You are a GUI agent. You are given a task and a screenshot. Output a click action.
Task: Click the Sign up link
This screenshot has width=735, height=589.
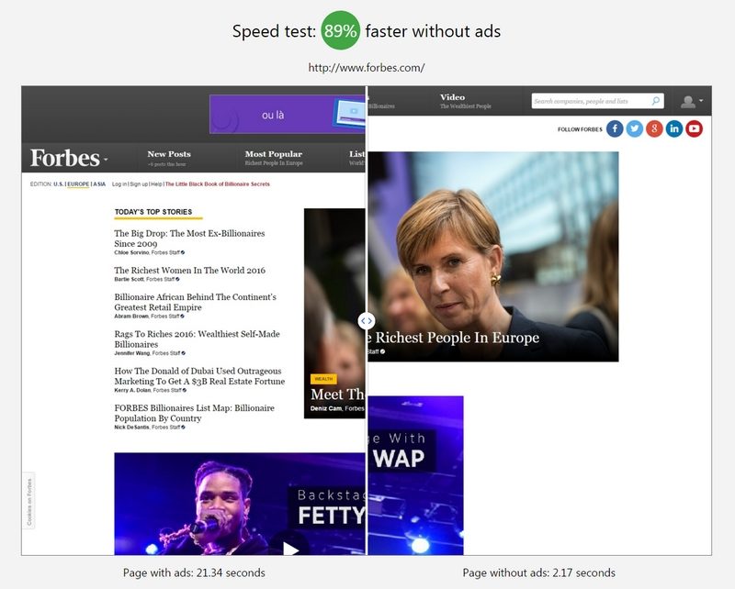pyautogui.click(x=139, y=184)
